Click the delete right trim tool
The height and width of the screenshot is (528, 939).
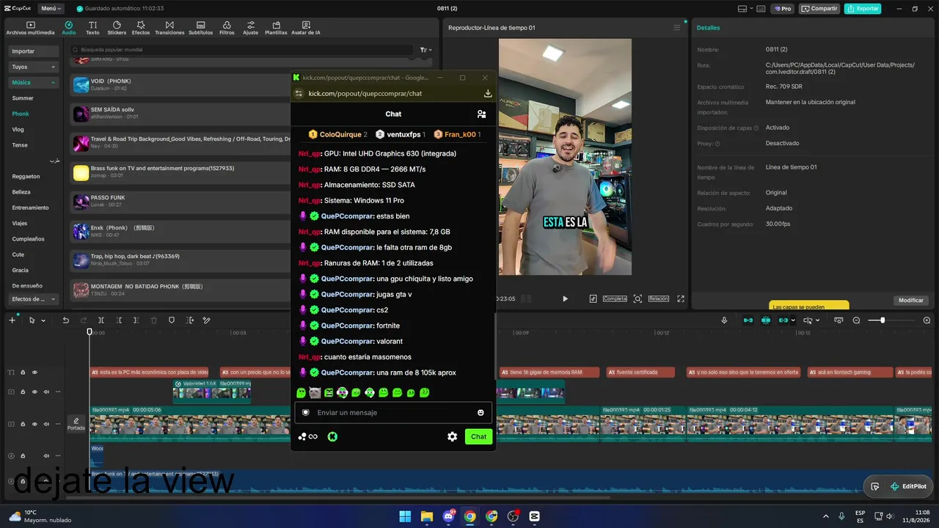(136, 320)
